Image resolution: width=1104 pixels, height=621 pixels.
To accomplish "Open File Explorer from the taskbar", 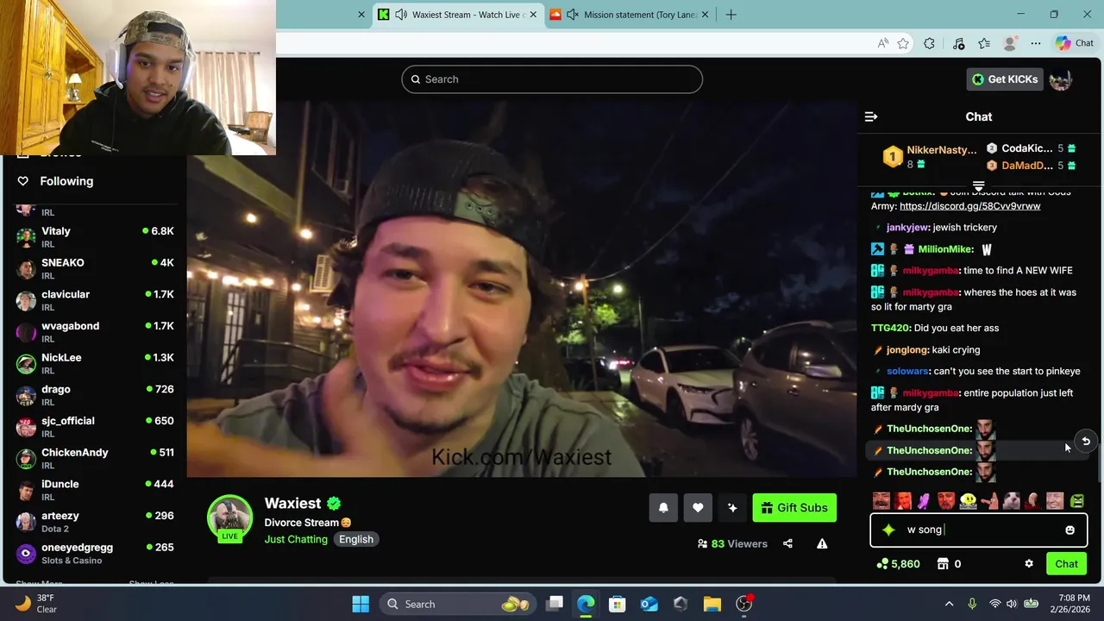I will coord(712,604).
